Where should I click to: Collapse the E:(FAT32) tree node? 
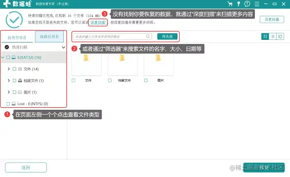point(2,57)
